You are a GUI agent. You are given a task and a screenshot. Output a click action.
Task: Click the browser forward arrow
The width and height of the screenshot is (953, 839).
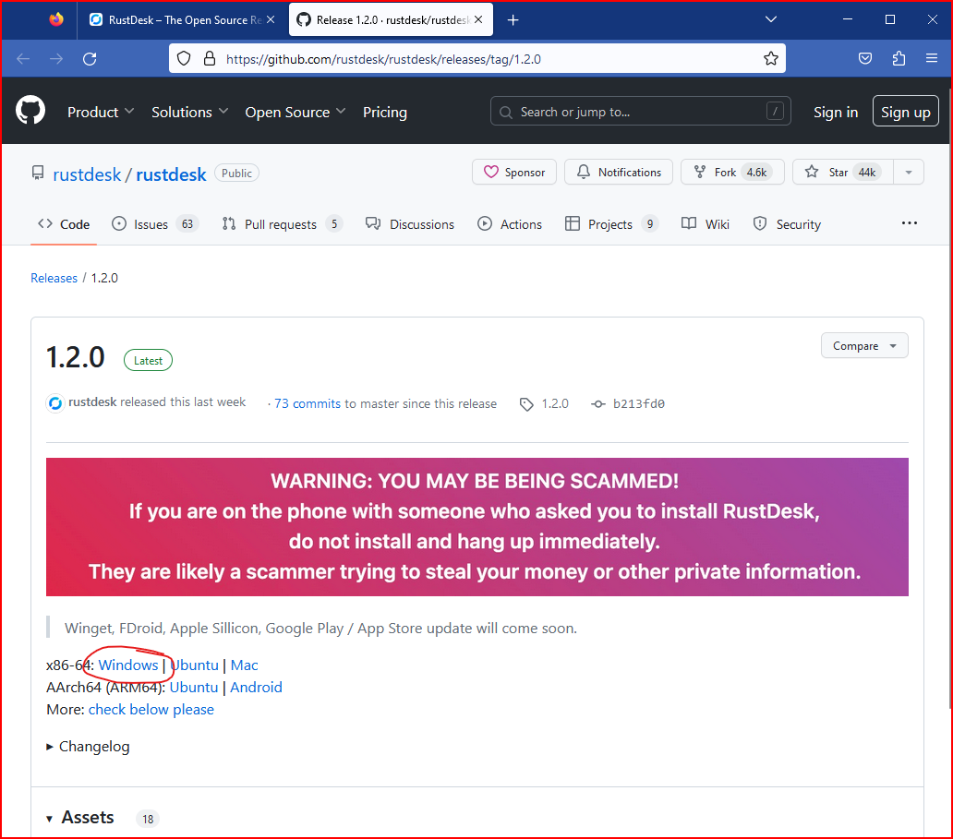pos(56,59)
